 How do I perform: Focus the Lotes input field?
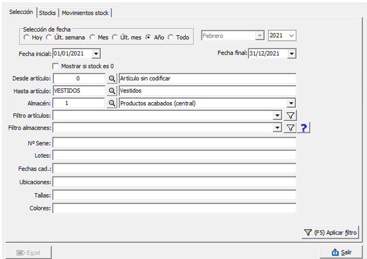pos(174,155)
